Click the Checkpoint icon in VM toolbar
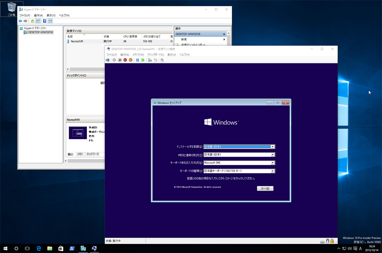382x253 pixels. point(150,60)
